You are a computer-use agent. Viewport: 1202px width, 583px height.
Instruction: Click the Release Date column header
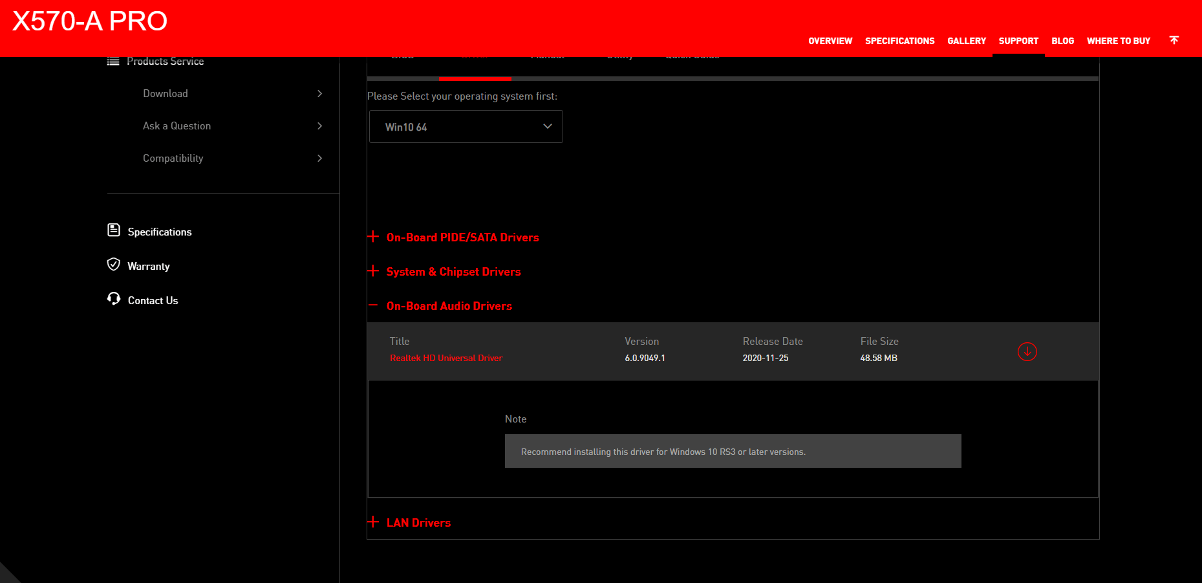pyautogui.click(x=773, y=342)
